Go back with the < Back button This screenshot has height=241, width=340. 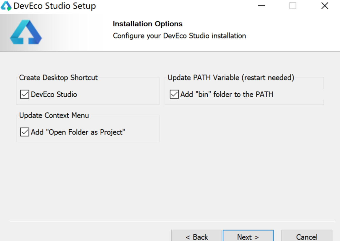tap(197, 237)
